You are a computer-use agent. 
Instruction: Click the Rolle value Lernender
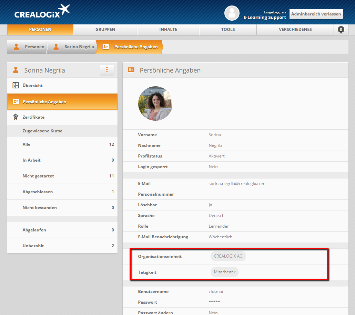219,226
